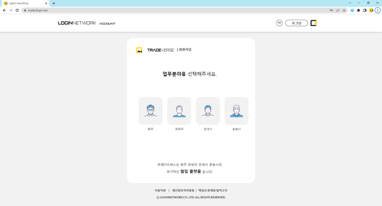Open the 이용약관 terms link
The image size is (382, 206).
pyautogui.click(x=160, y=190)
